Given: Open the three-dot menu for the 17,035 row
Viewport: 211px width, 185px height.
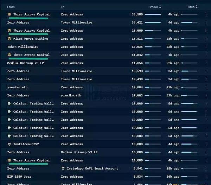Looking at the screenshot, I should tap(206, 47).
